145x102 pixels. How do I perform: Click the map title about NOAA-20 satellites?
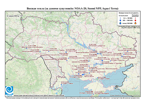tap(72, 9)
